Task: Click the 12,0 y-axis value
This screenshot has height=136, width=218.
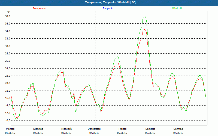Action: click(x=8, y=113)
